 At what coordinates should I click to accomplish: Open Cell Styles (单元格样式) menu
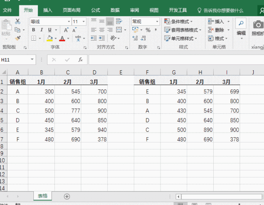point(181,38)
